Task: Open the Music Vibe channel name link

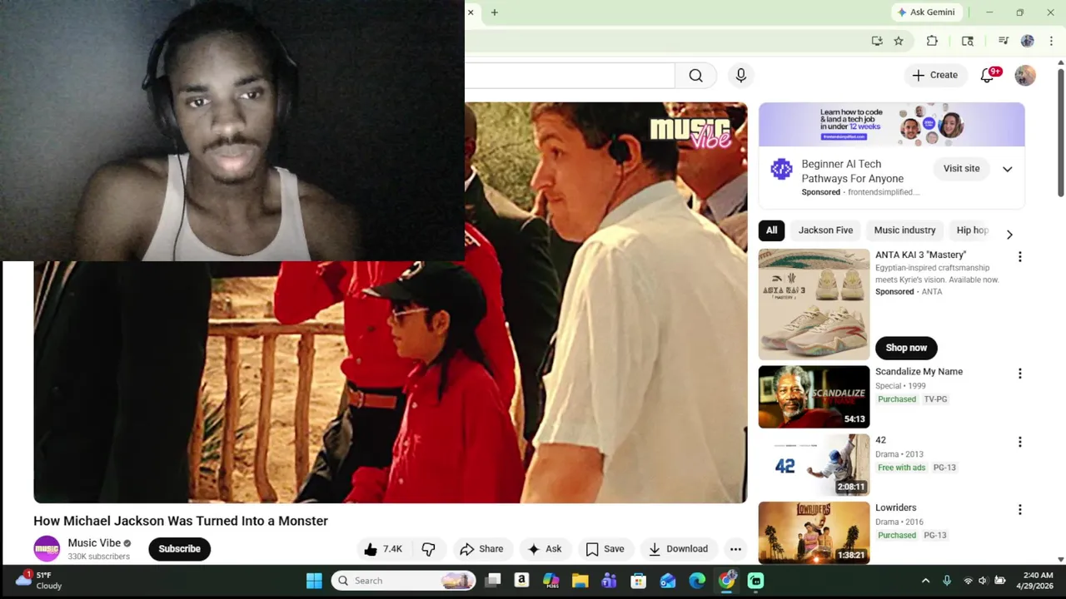Action: [94, 543]
